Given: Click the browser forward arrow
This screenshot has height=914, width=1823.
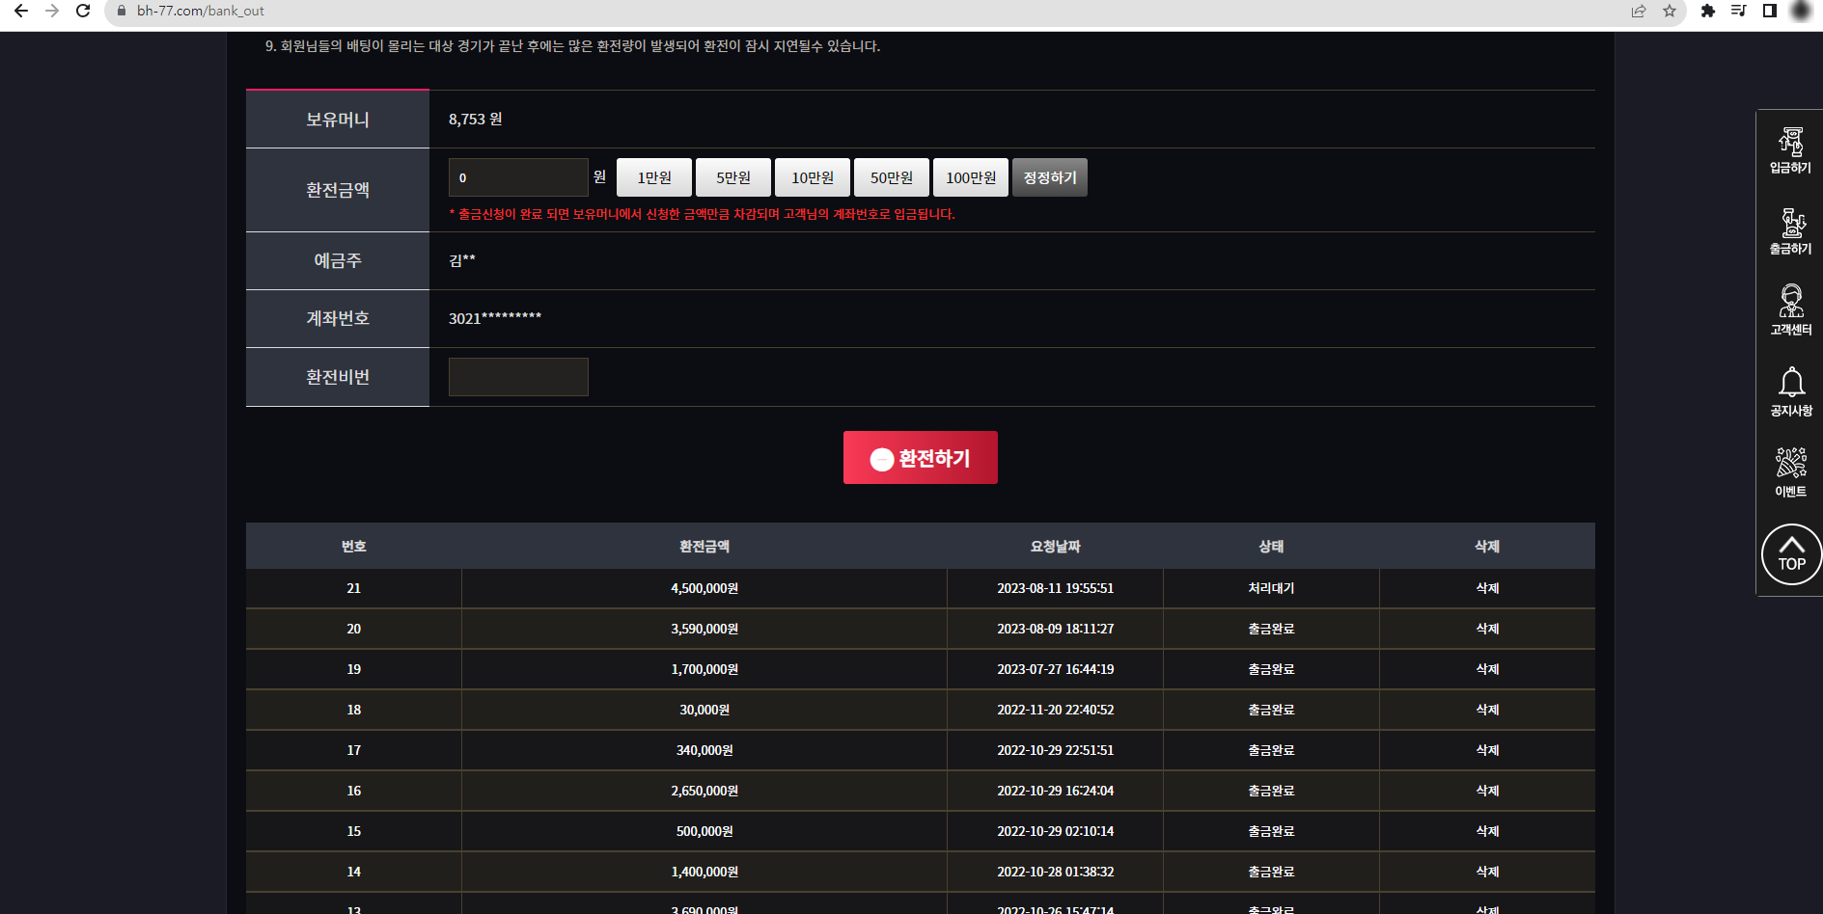Looking at the screenshot, I should (52, 11).
